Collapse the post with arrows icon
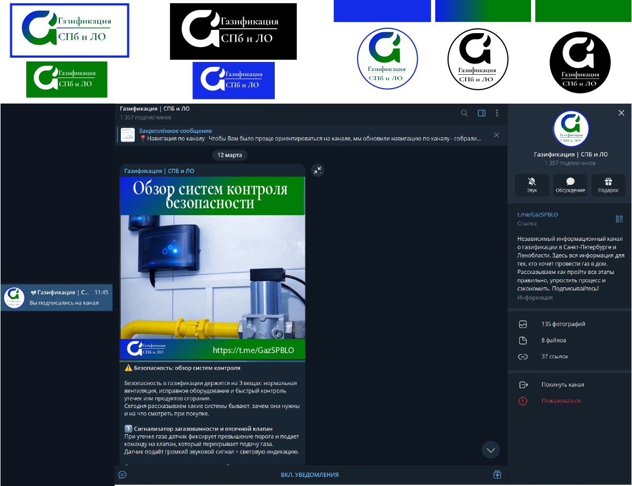 coord(318,171)
